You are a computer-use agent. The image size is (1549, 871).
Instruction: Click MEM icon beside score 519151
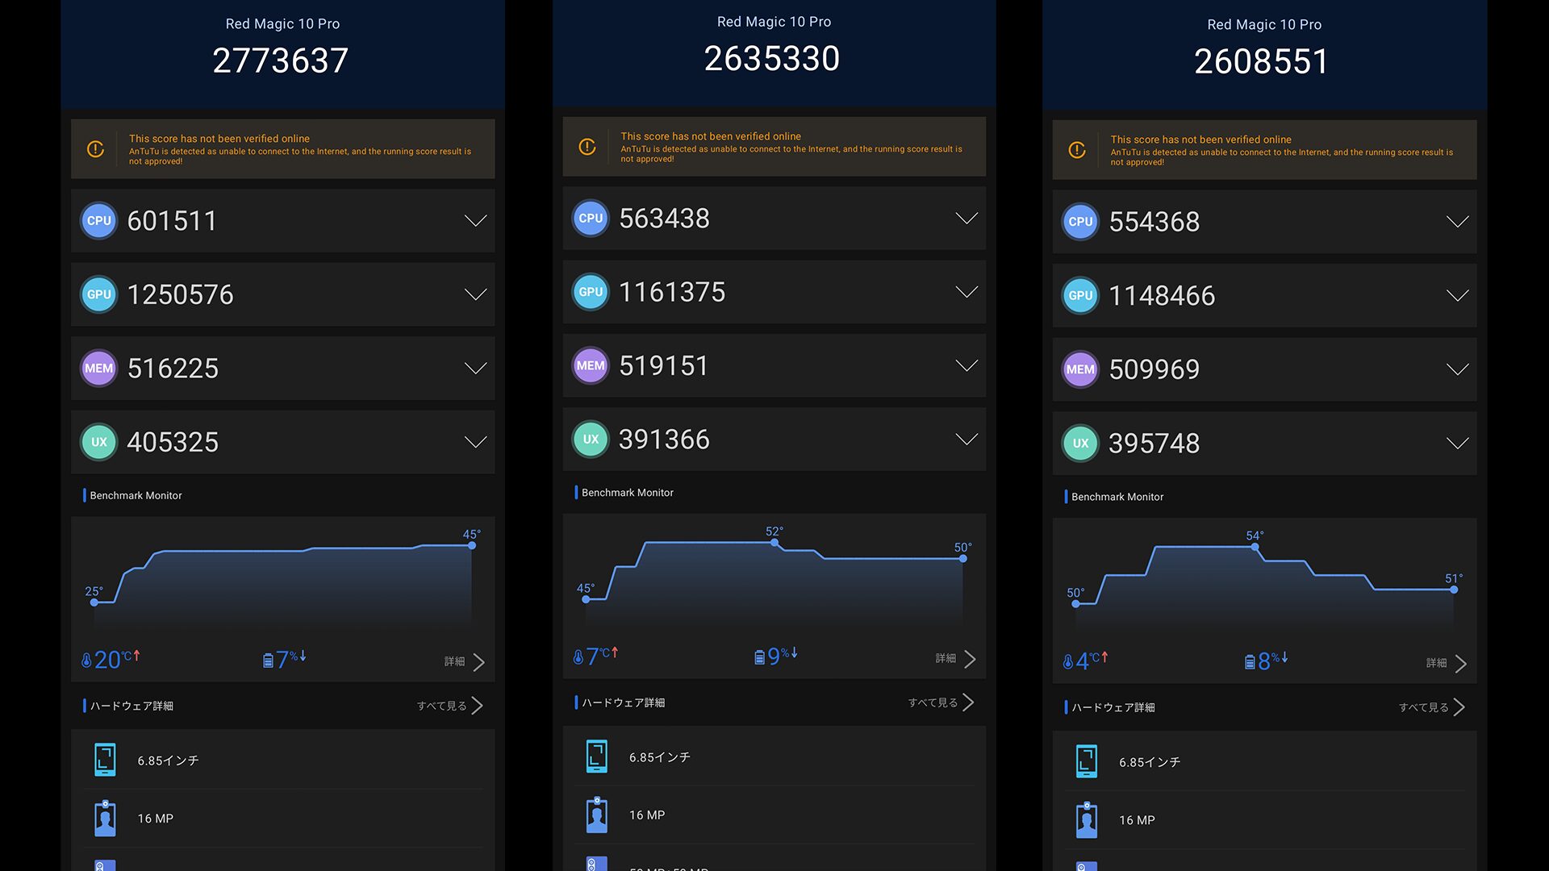tap(591, 365)
